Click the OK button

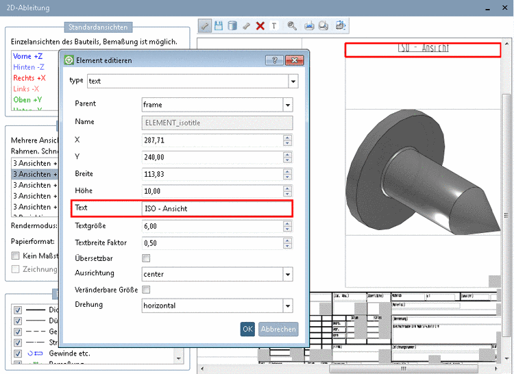pyautogui.click(x=247, y=329)
